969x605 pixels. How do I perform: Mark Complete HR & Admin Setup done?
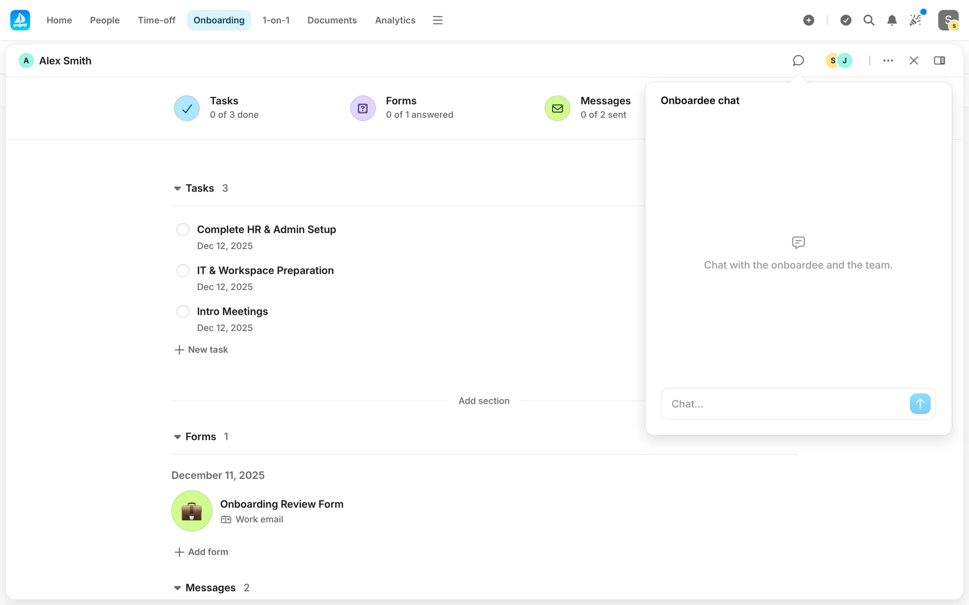pos(183,230)
